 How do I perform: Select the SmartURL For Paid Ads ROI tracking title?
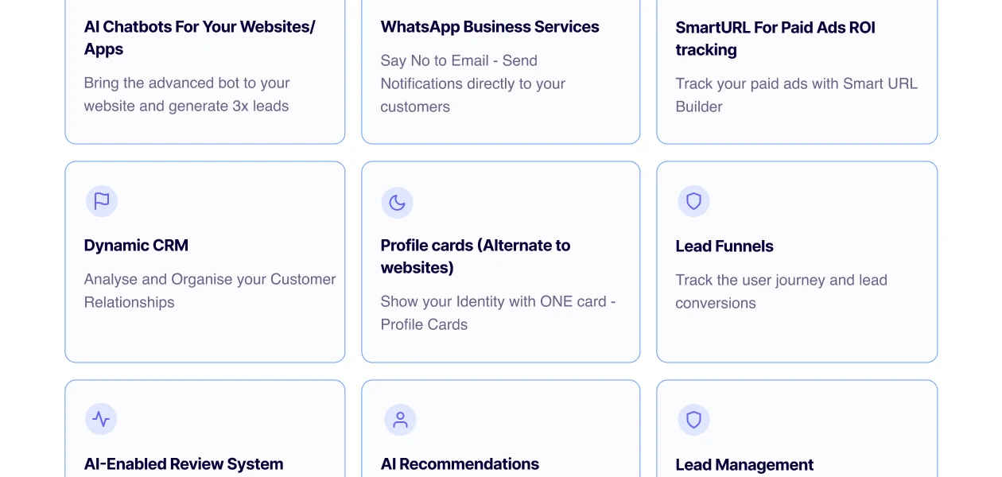(775, 38)
